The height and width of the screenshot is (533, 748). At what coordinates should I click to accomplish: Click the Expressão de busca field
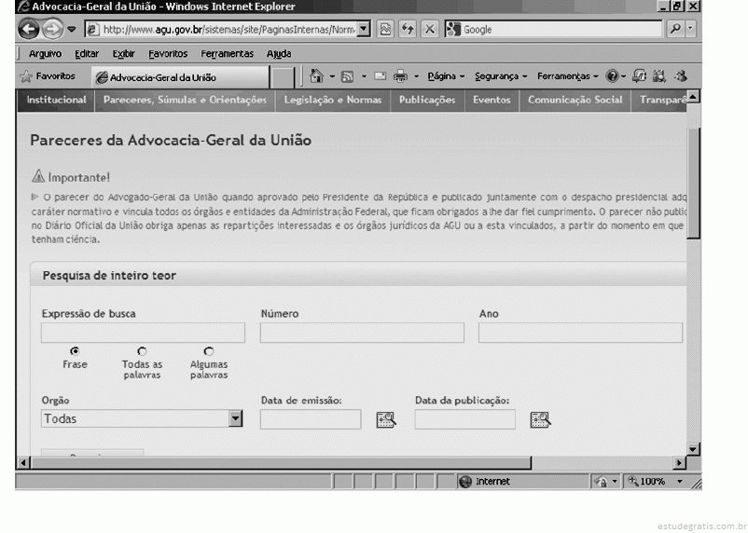143,333
